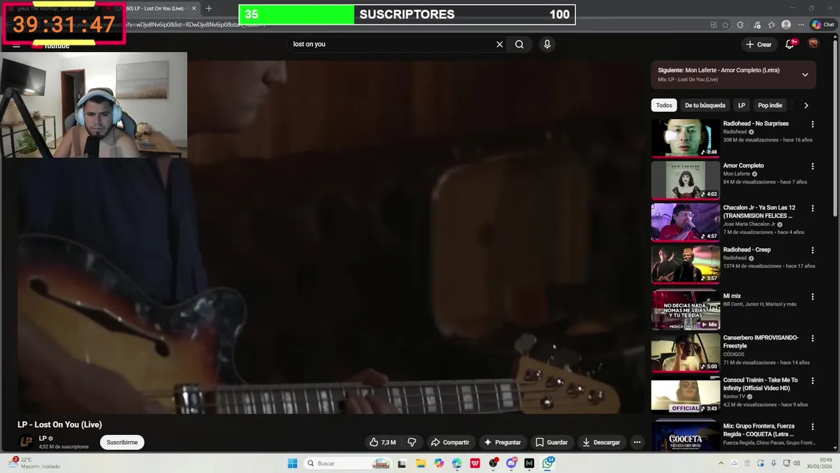The width and height of the screenshot is (840, 473).
Task: Like the video with 7,3 M thumbs-up
Action: coord(382,442)
